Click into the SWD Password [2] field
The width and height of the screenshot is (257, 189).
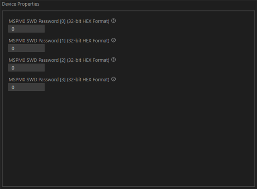click(x=27, y=68)
